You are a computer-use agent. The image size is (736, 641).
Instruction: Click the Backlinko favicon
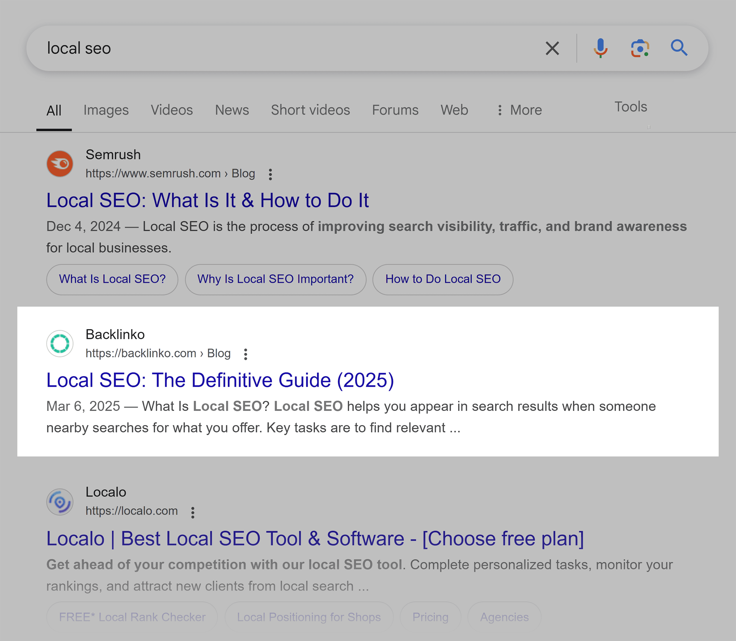60,343
